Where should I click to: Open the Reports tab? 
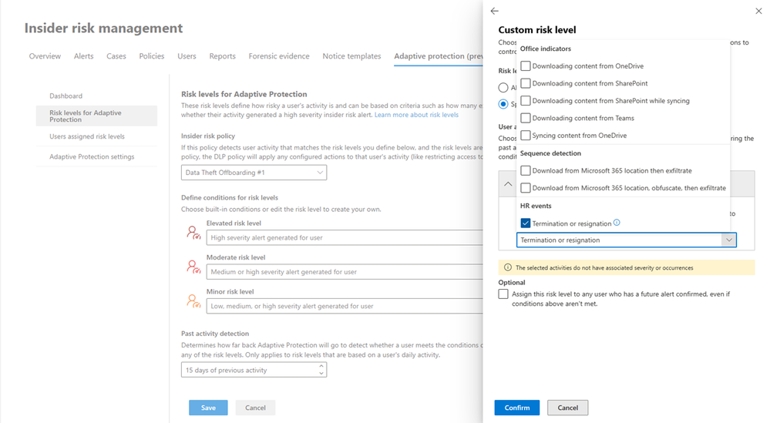(222, 56)
